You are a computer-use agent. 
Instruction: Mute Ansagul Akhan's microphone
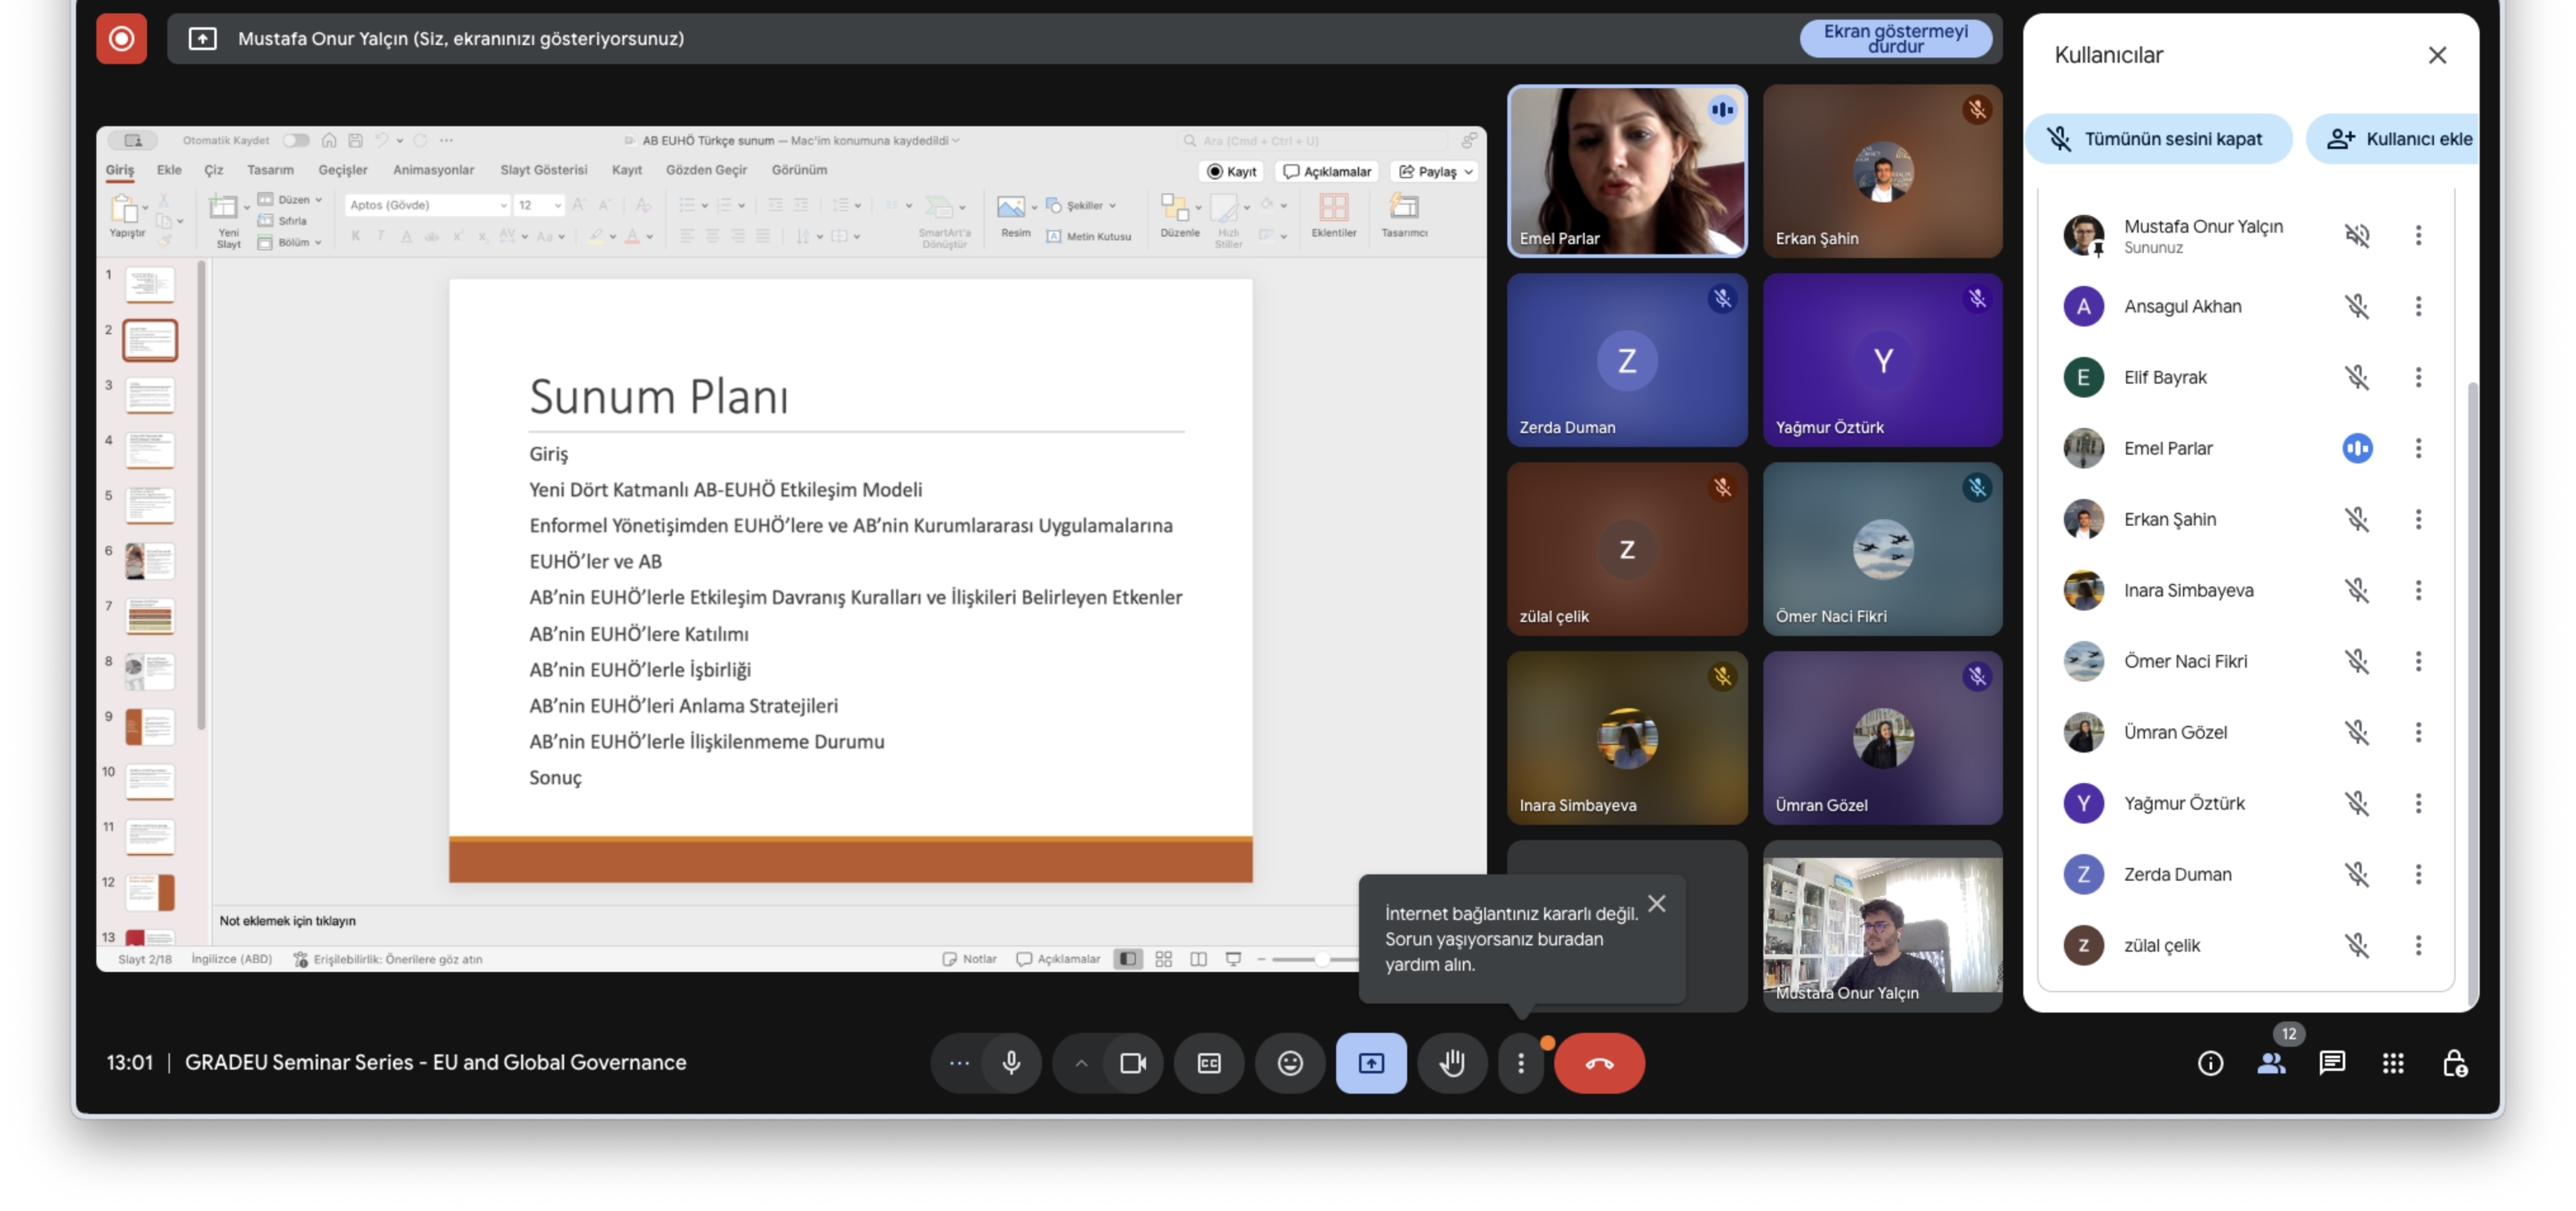click(x=2356, y=306)
